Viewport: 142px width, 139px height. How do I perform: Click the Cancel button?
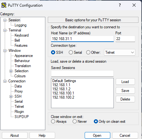pyautogui.click(x=125, y=136)
